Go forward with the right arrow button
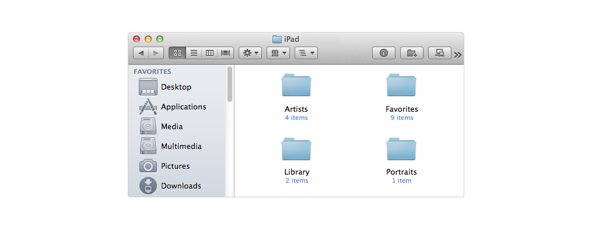This screenshot has width=595, height=227. pyautogui.click(x=156, y=53)
